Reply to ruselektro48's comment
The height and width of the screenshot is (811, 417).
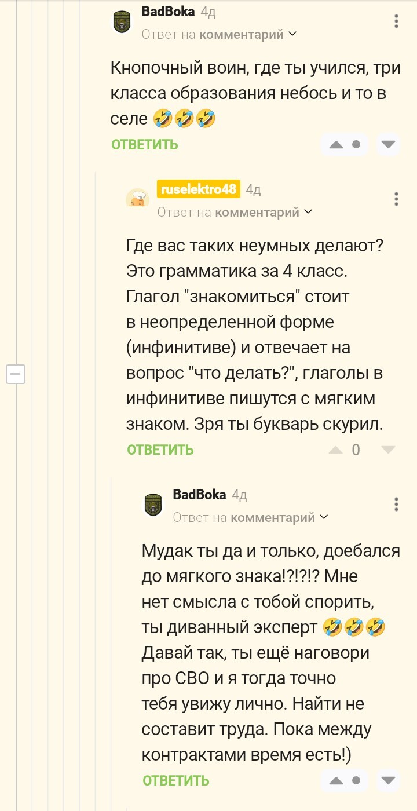coord(160,450)
